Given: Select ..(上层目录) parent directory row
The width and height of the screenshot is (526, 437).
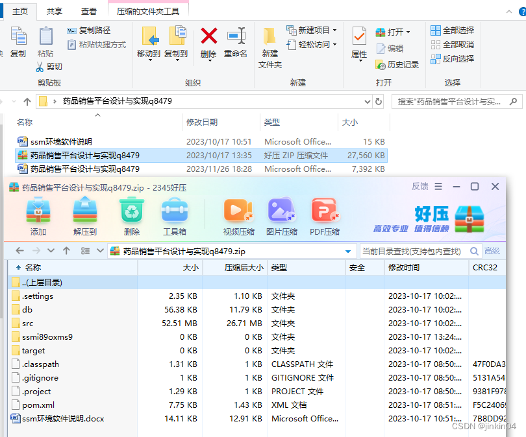Looking at the screenshot, I should (x=257, y=283).
